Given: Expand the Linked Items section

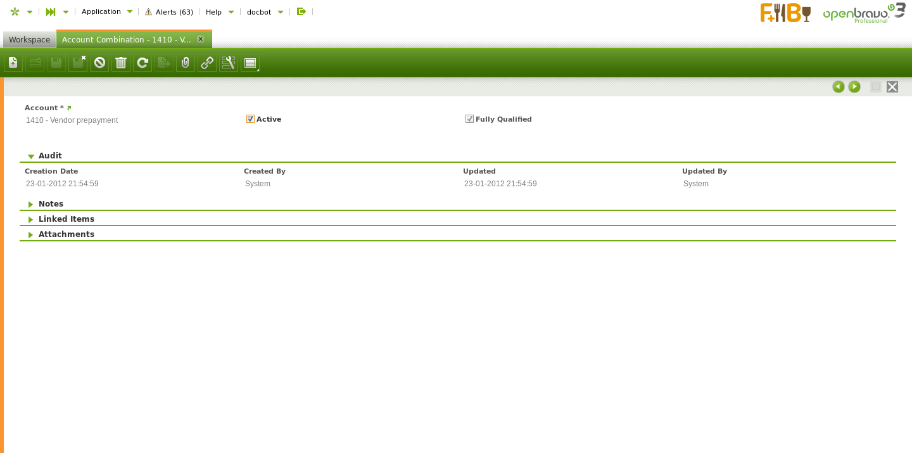Looking at the screenshot, I should (x=31, y=219).
